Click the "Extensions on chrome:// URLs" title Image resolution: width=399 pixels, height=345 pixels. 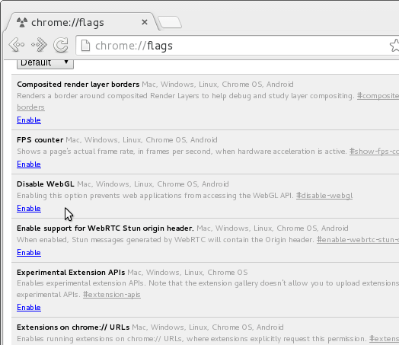pos(73,327)
